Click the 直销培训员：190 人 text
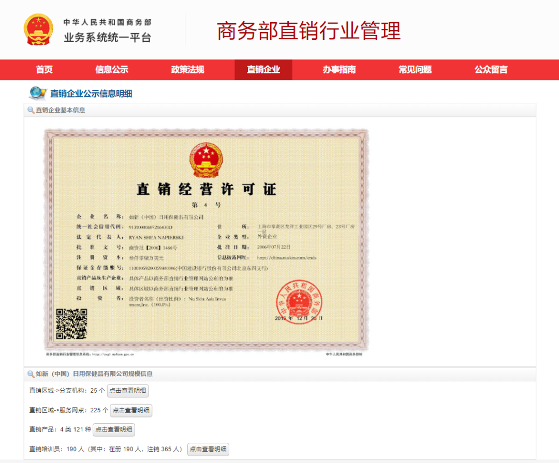 57,449
